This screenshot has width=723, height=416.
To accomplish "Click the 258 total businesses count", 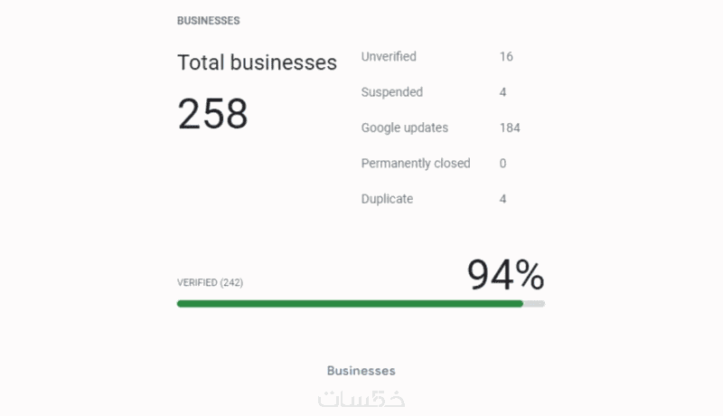I will coord(212,113).
